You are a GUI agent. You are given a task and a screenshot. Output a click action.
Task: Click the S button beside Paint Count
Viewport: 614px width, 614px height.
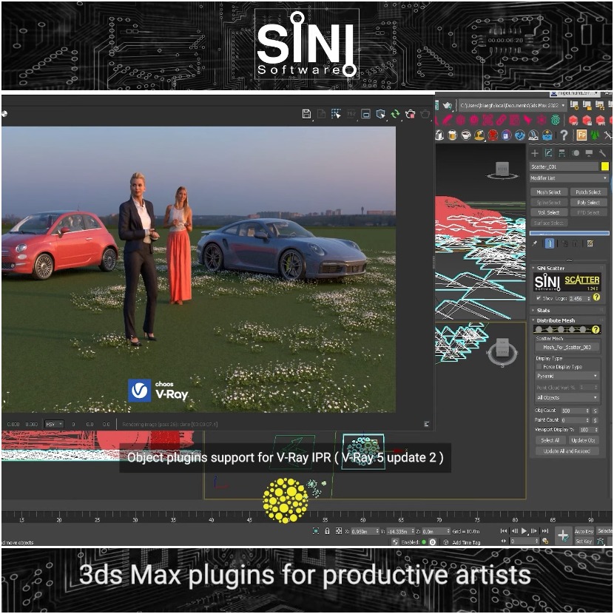(596, 420)
